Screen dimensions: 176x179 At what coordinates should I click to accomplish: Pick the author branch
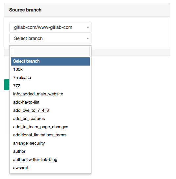(50, 151)
